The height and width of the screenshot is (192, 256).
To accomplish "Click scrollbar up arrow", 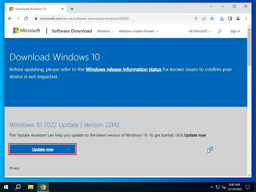I will (249, 26).
